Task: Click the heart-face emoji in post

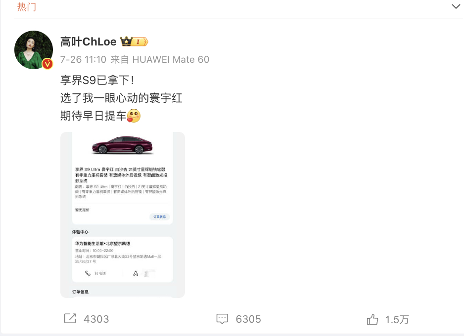Action: [134, 116]
